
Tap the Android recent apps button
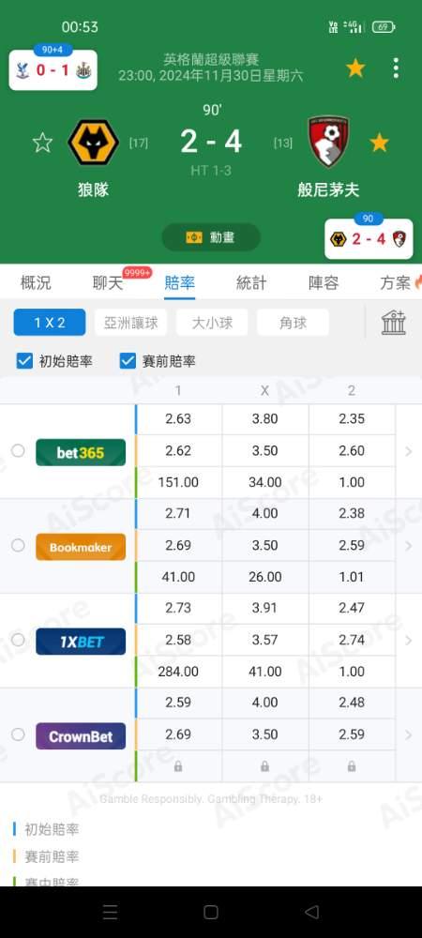click(x=110, y=912)
